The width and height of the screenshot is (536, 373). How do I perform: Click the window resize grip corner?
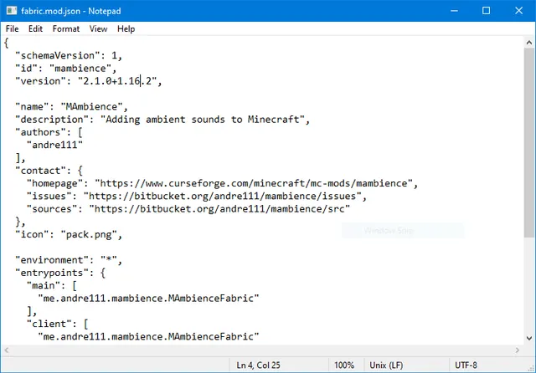(531, 368)
